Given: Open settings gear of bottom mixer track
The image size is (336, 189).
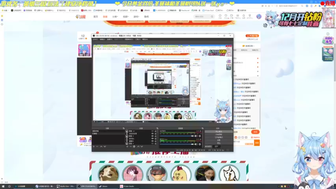Looking at the screenshot, I should click(200, 144).
